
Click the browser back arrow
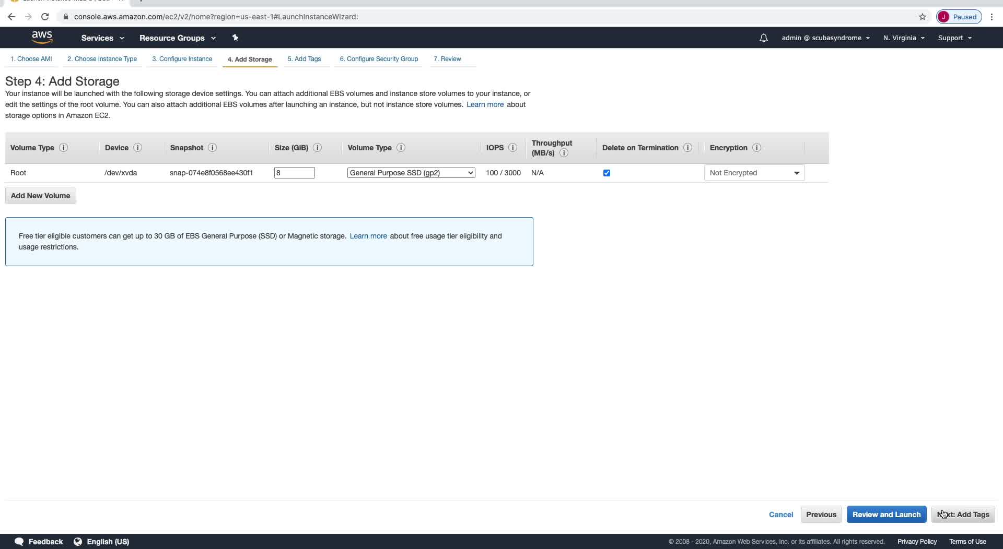[11, 17]
